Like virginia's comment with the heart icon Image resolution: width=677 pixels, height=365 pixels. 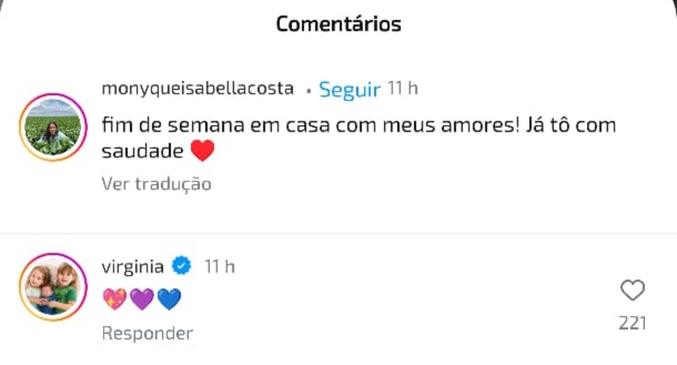click(632, 291)
